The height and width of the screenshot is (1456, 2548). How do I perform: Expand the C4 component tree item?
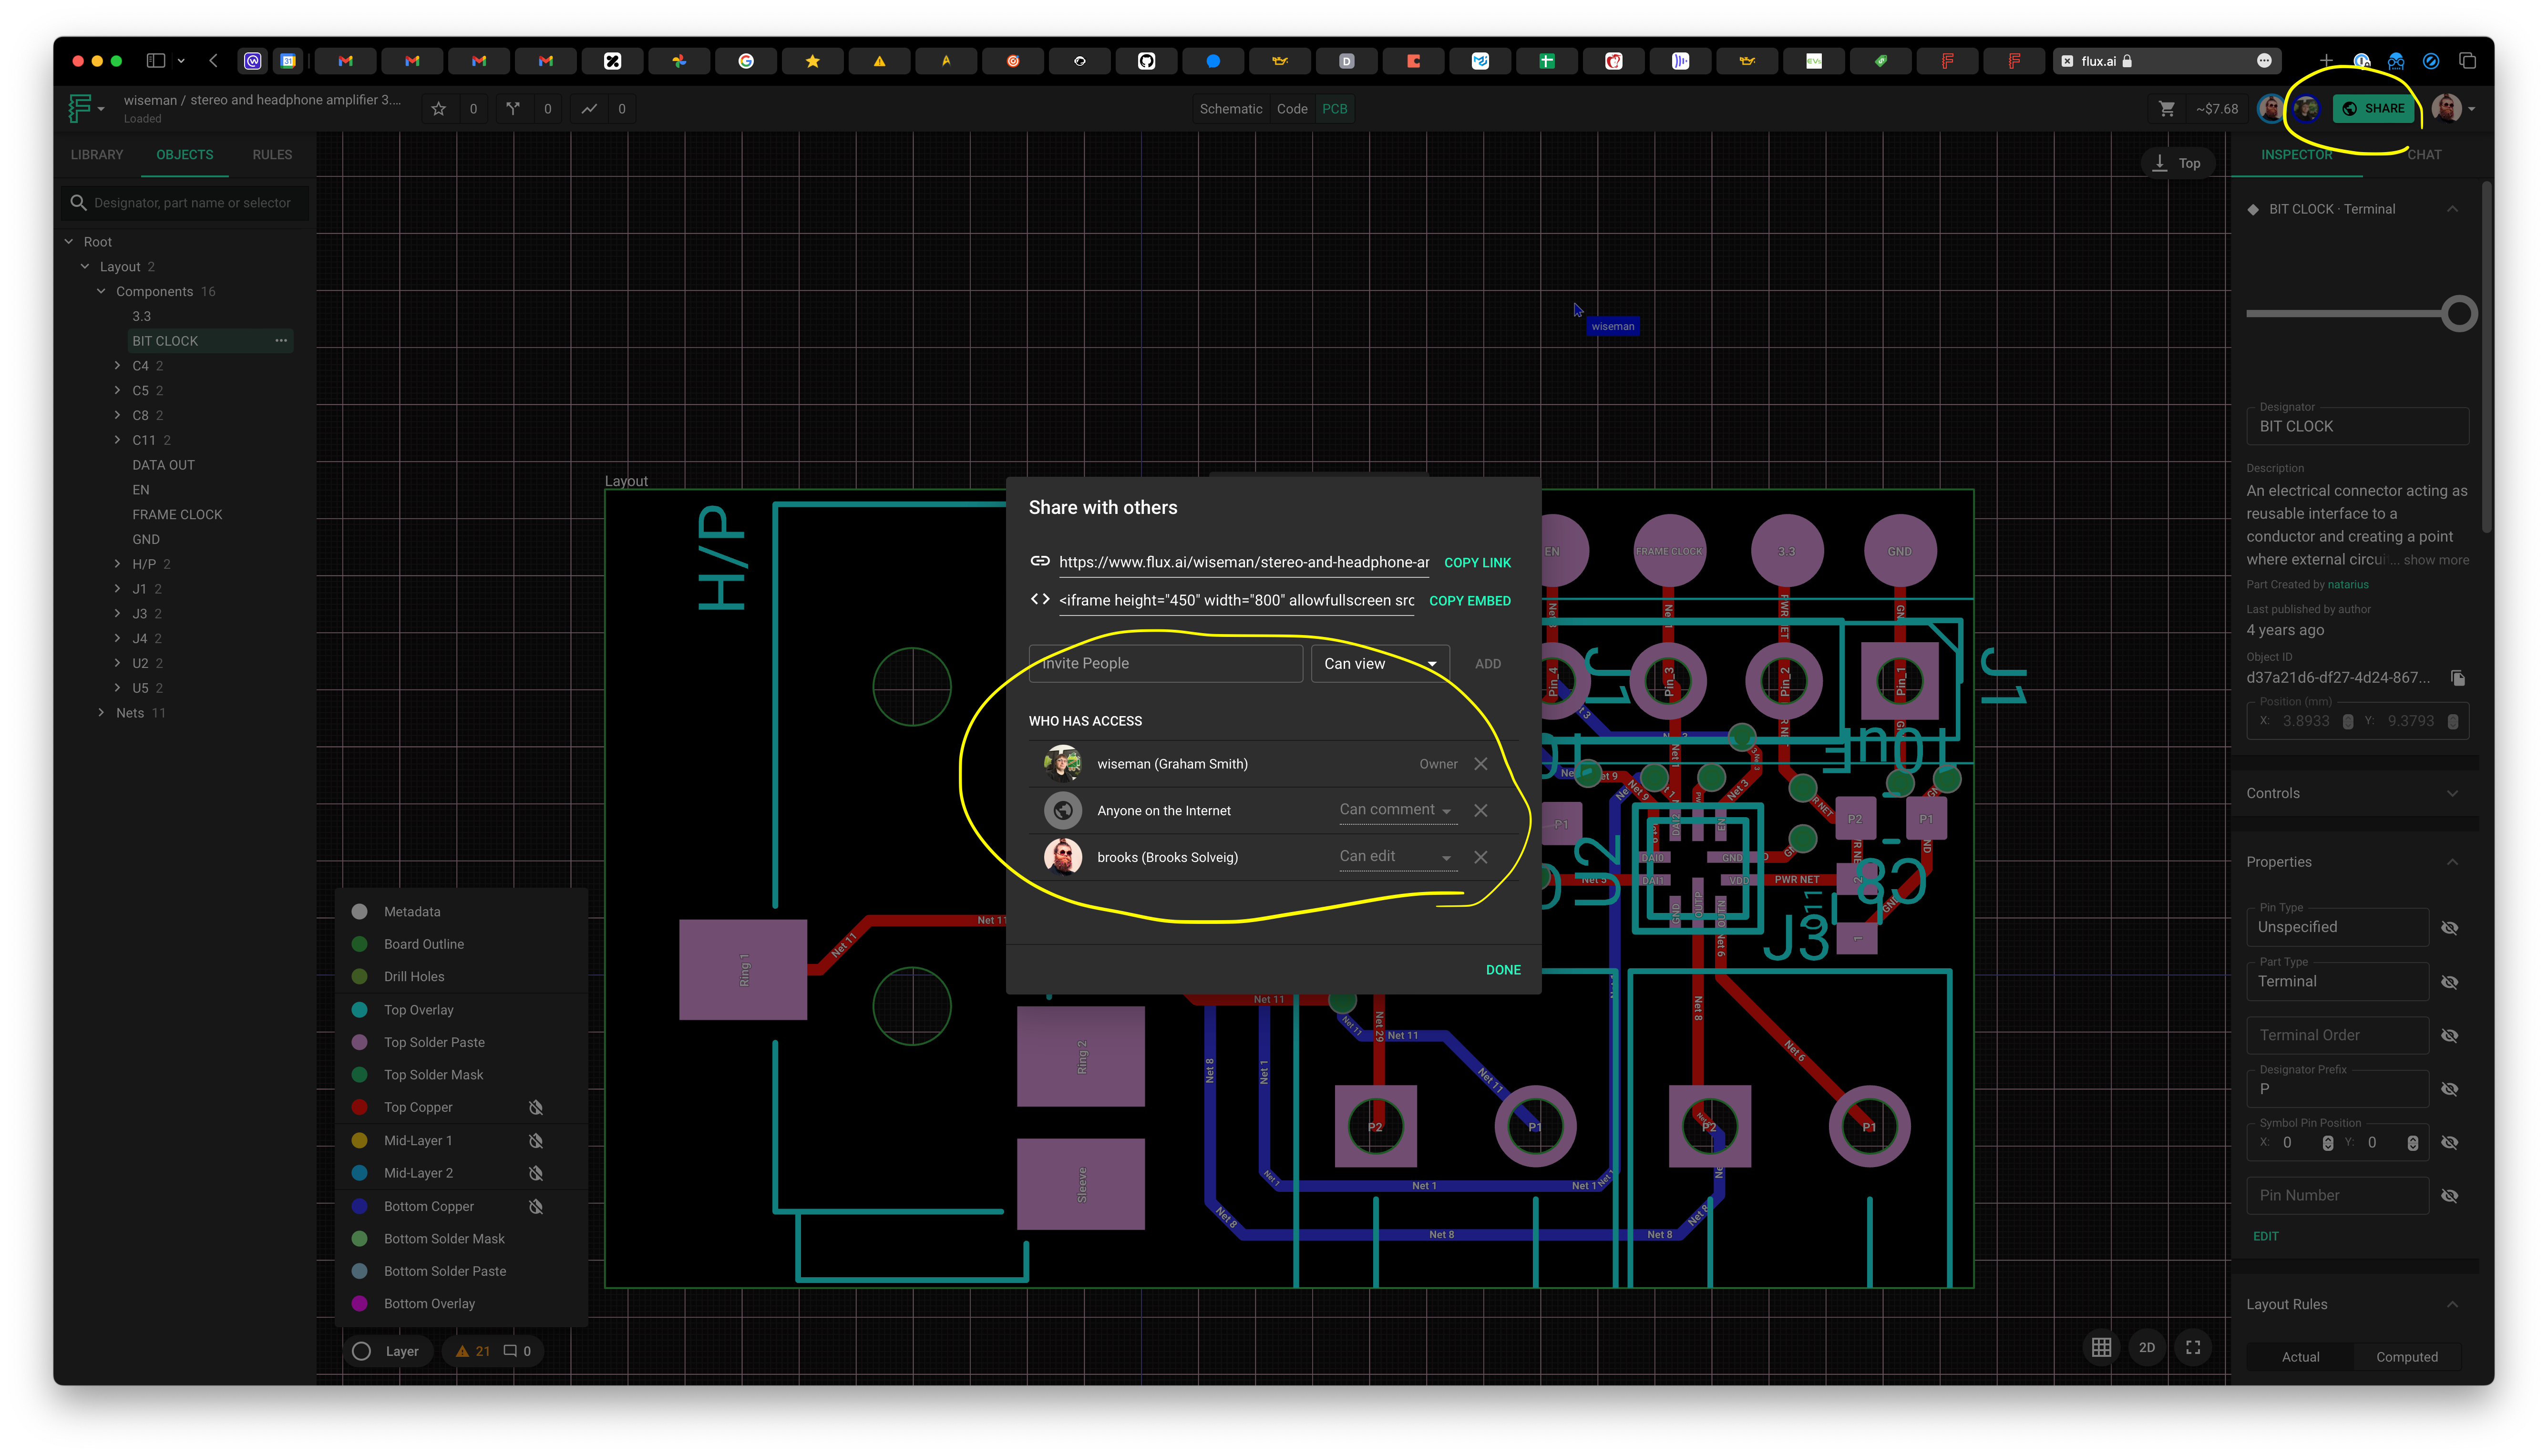coord(117,366)
